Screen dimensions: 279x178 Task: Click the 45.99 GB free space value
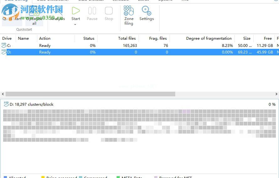265,52
